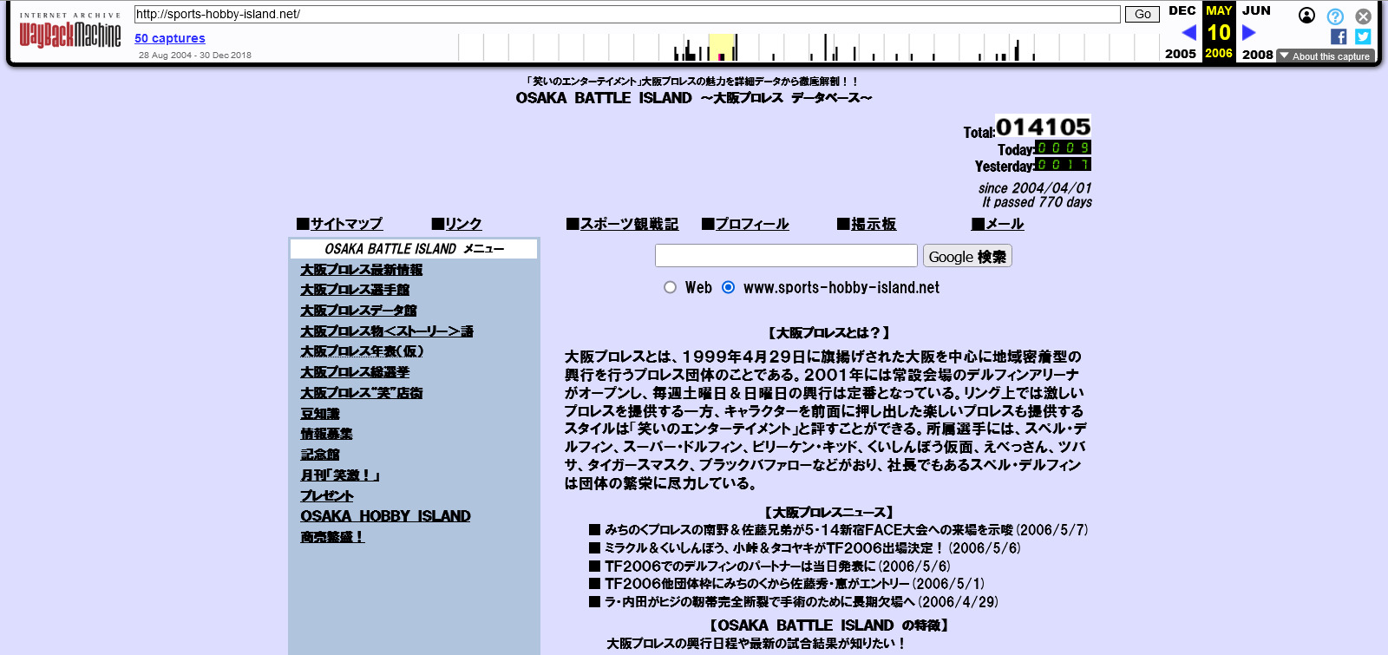Share this capture on Twitter

pyautogui.click(x=1363, y=36)
